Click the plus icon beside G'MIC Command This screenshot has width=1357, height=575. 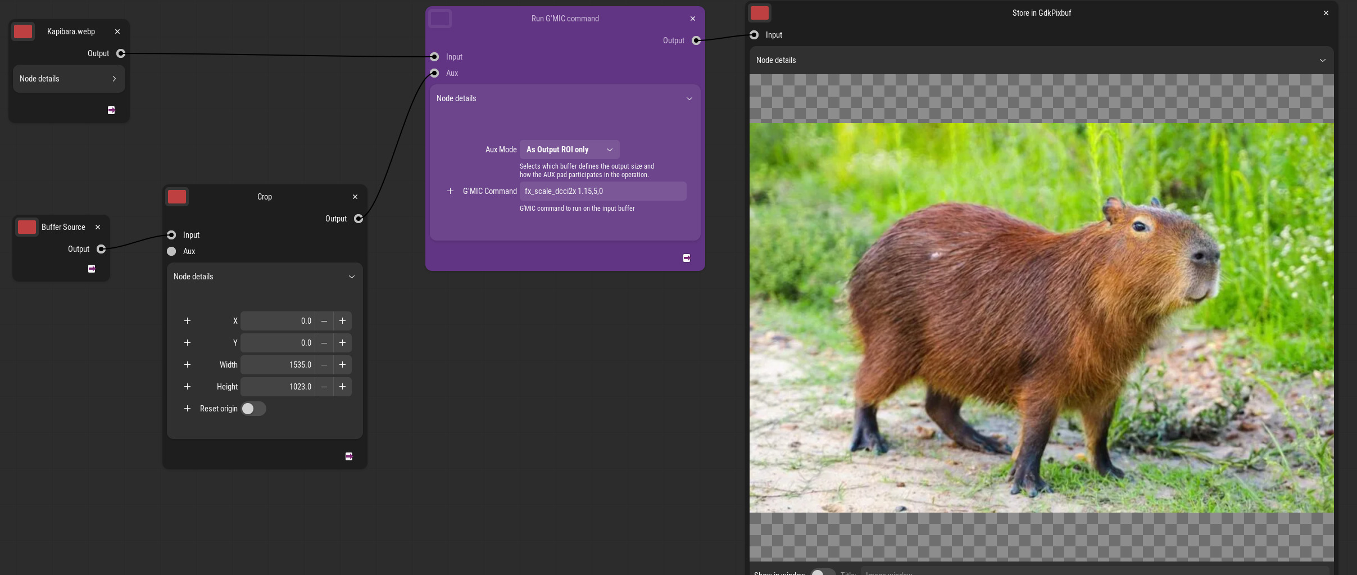click(450, 191)
